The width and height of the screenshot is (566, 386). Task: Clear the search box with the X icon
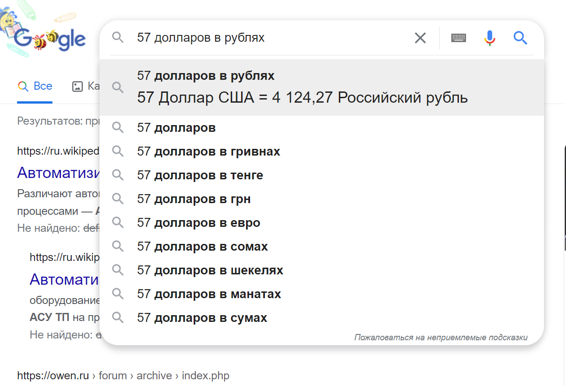point(420,38)
